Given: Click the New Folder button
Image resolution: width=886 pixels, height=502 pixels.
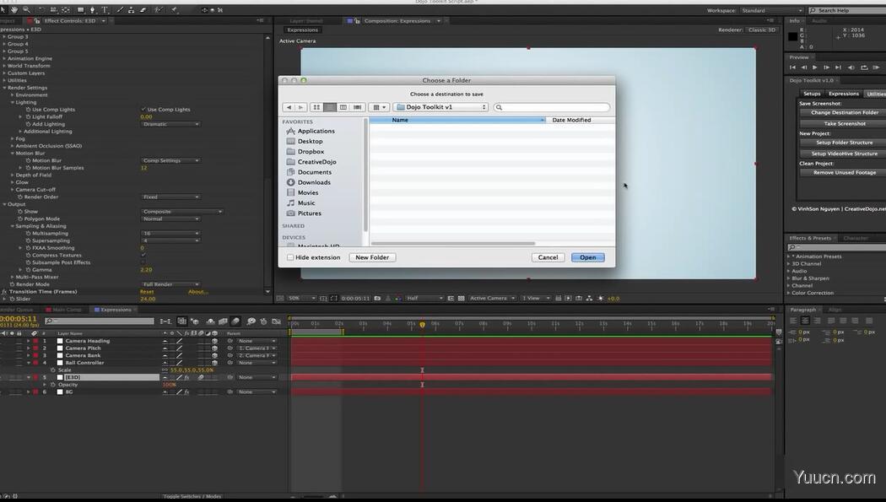Looking at the screenshot, I should tap(372, 257).
